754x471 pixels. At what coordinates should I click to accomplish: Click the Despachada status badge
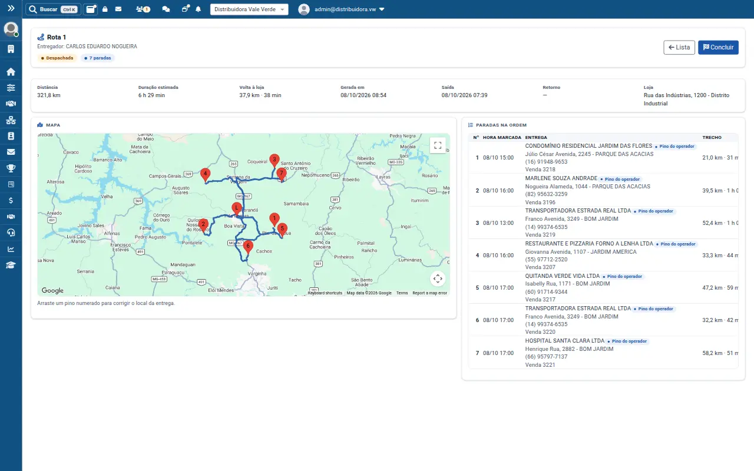pyautogui.click(x=57, y=58)
